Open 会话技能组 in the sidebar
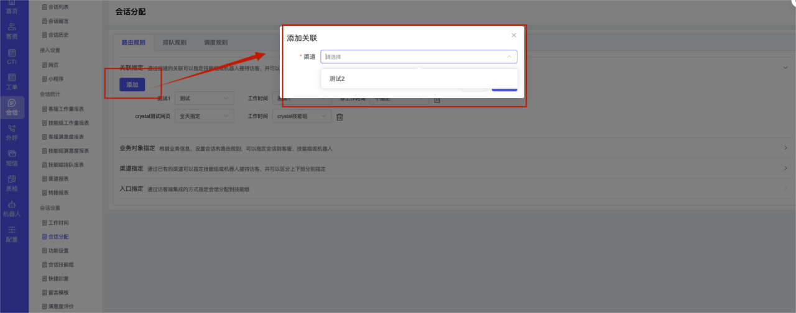Image resolution: width=796 pixels, height=313 pixels. point(57,265)
